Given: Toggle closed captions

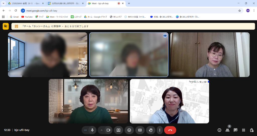Looking at the screenshot, I should tap(140, 130).
